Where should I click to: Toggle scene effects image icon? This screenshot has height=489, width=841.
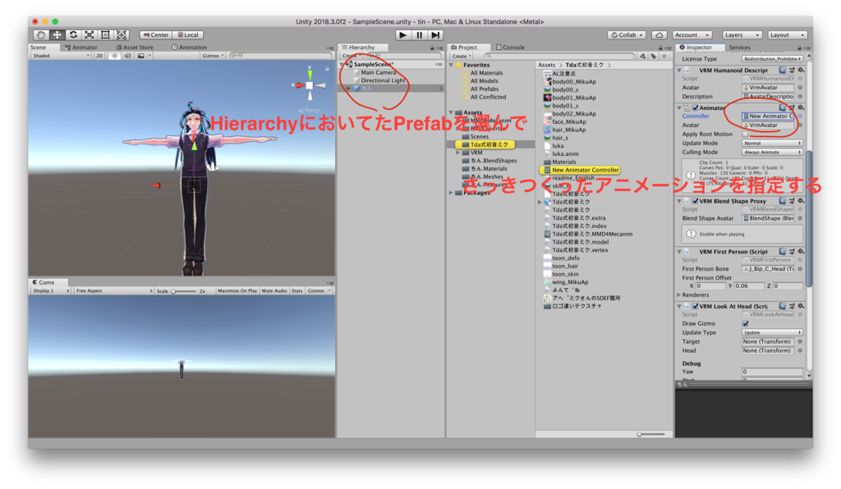[x=141, y=56]
